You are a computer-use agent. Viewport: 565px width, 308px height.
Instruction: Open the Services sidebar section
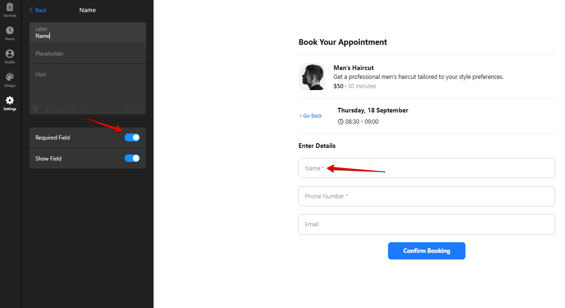[x=10, y=10]
